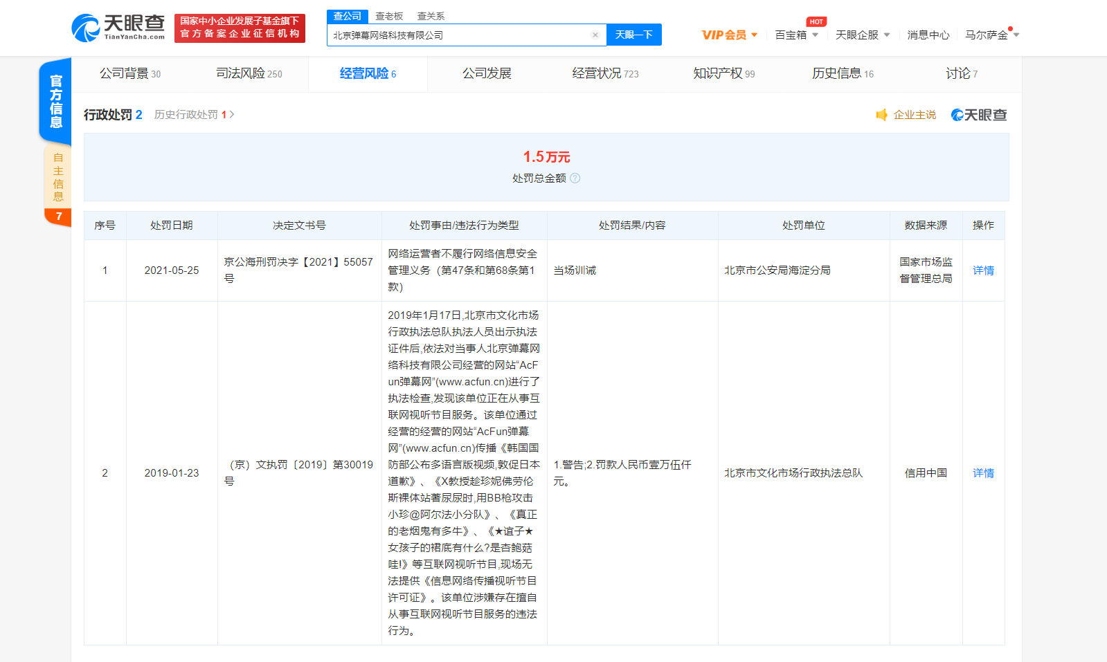
Task: Click the red HOT badge over 百宝箱
Action: (x=816, y=22)
